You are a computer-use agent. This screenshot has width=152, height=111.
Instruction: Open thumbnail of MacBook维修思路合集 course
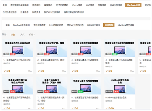120,86
